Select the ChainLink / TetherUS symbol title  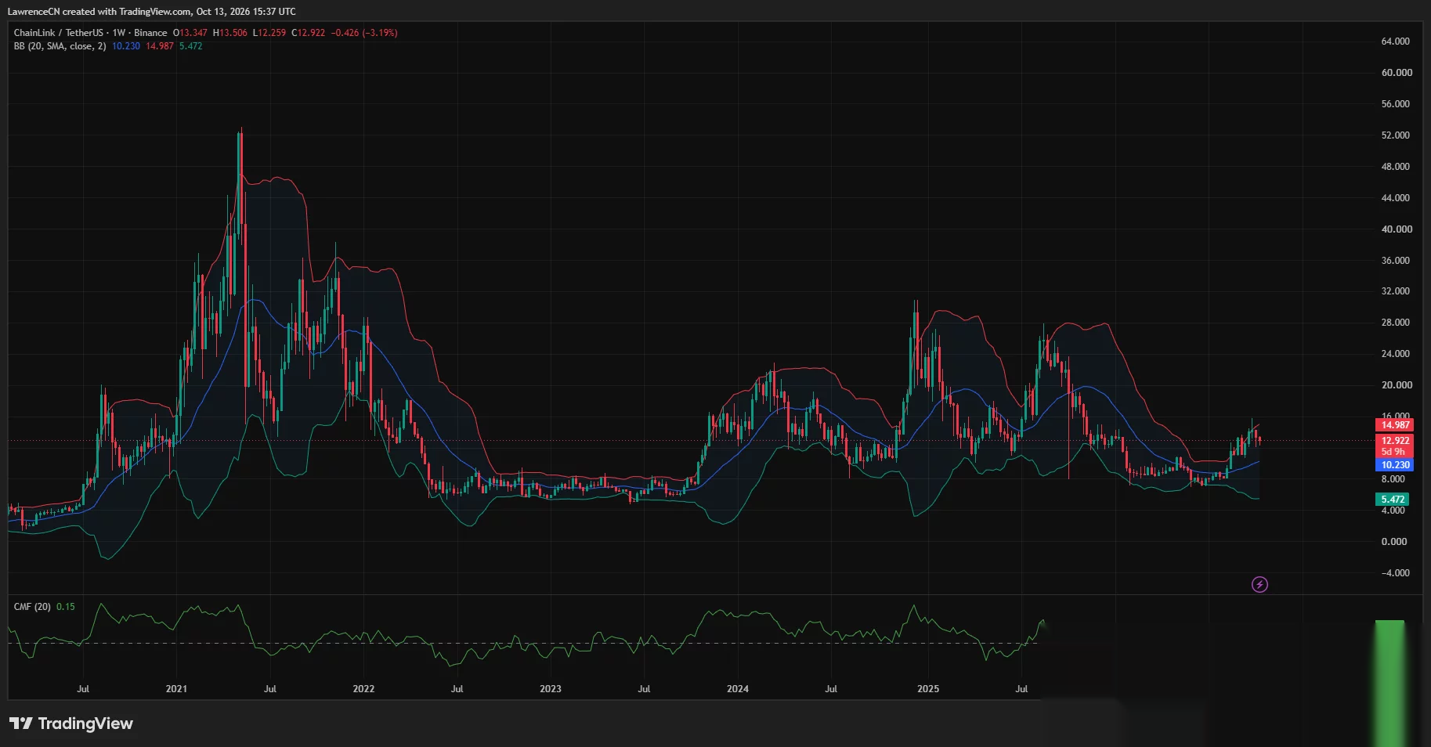coord(58,33)
